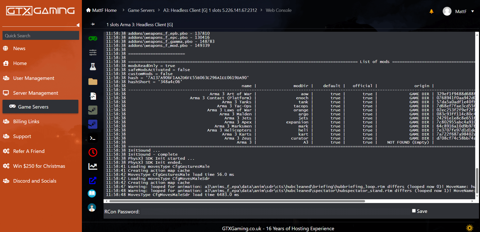This screenshot has width=480, height=232.
Task: Toggle the pin icon above the toolbar
Action: click(x=93, y=24)
